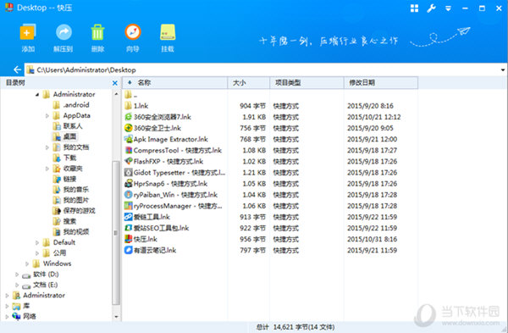Sort by the 大小 column header
The height and width of the screenshot is (333, 508).
[249, 83]
